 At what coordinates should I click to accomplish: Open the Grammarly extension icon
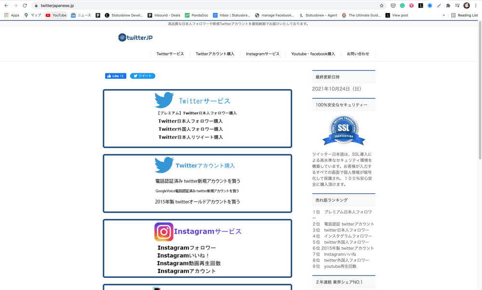tap(402, 6)
